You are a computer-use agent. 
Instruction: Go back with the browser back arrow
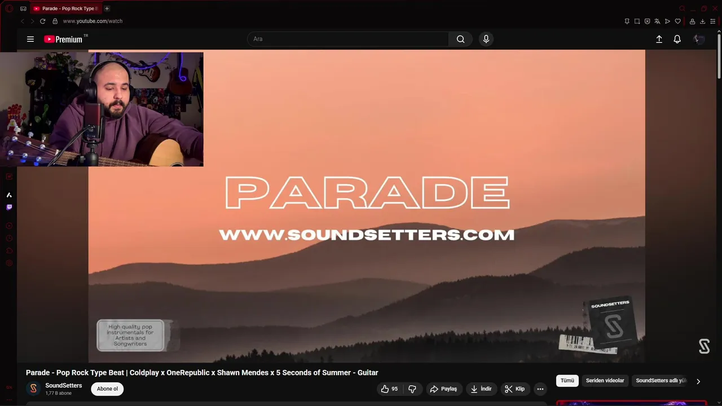pyautogui.click(x=23, y=21)
